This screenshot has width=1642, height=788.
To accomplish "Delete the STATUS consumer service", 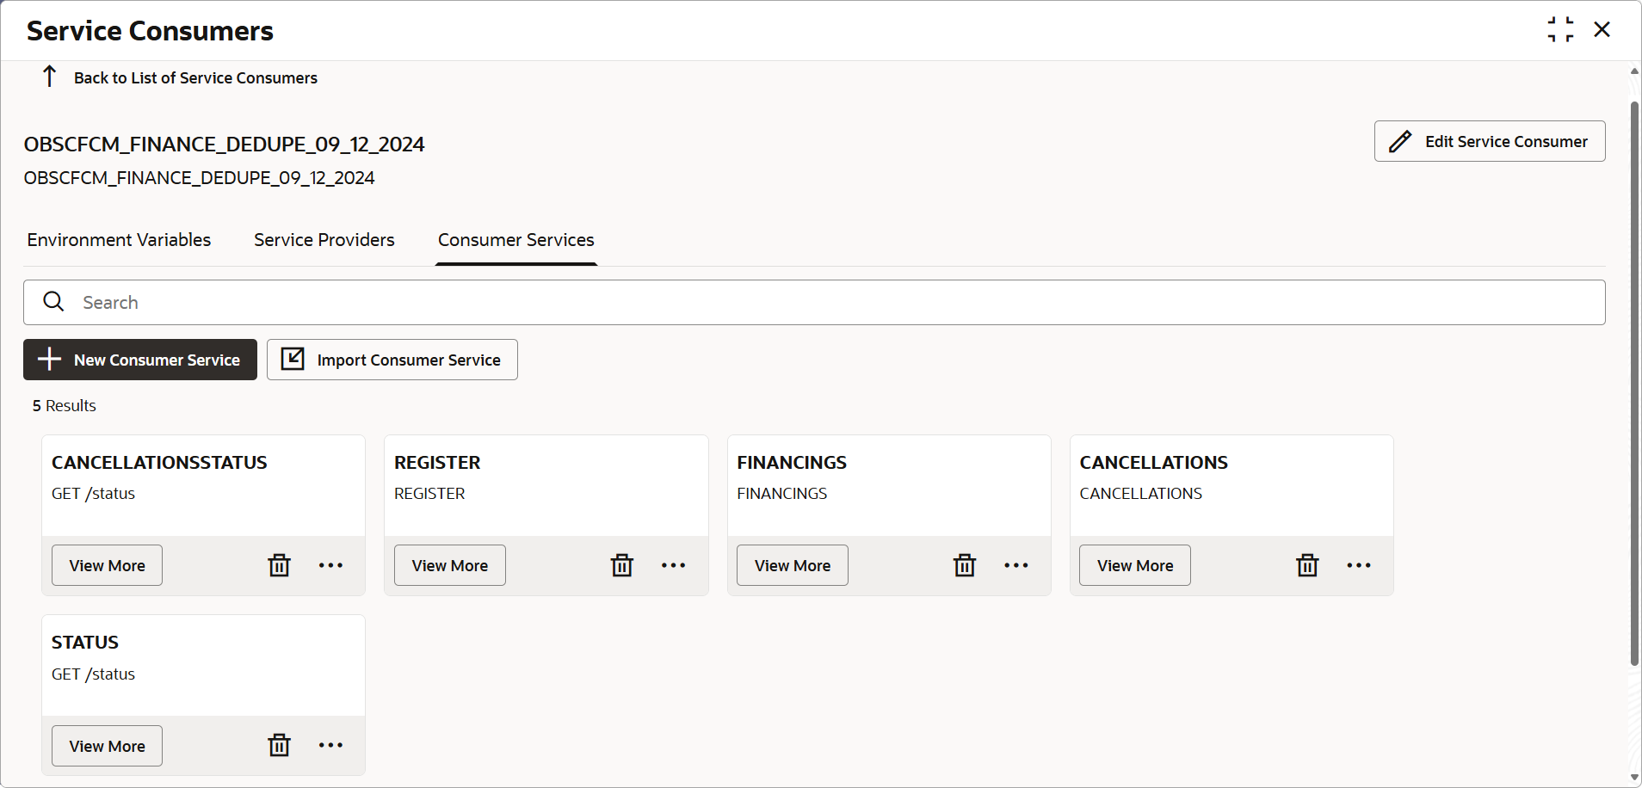I will (x=280, y=745).
